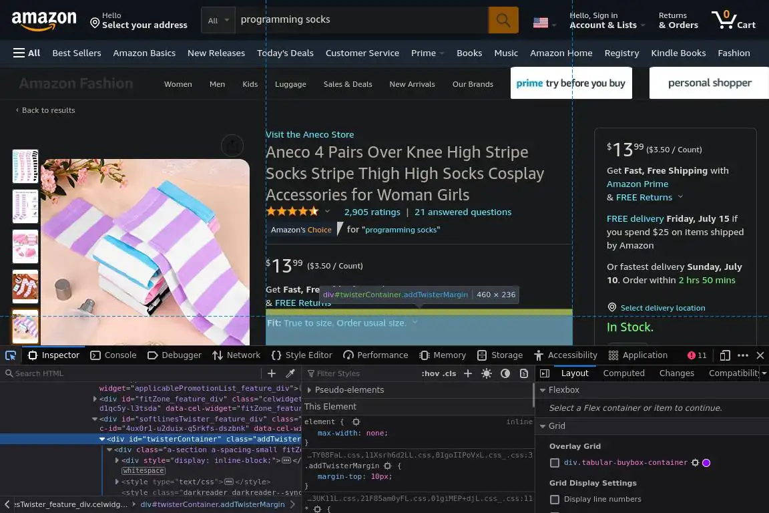Open the Accessibility tab

[565, 355]
